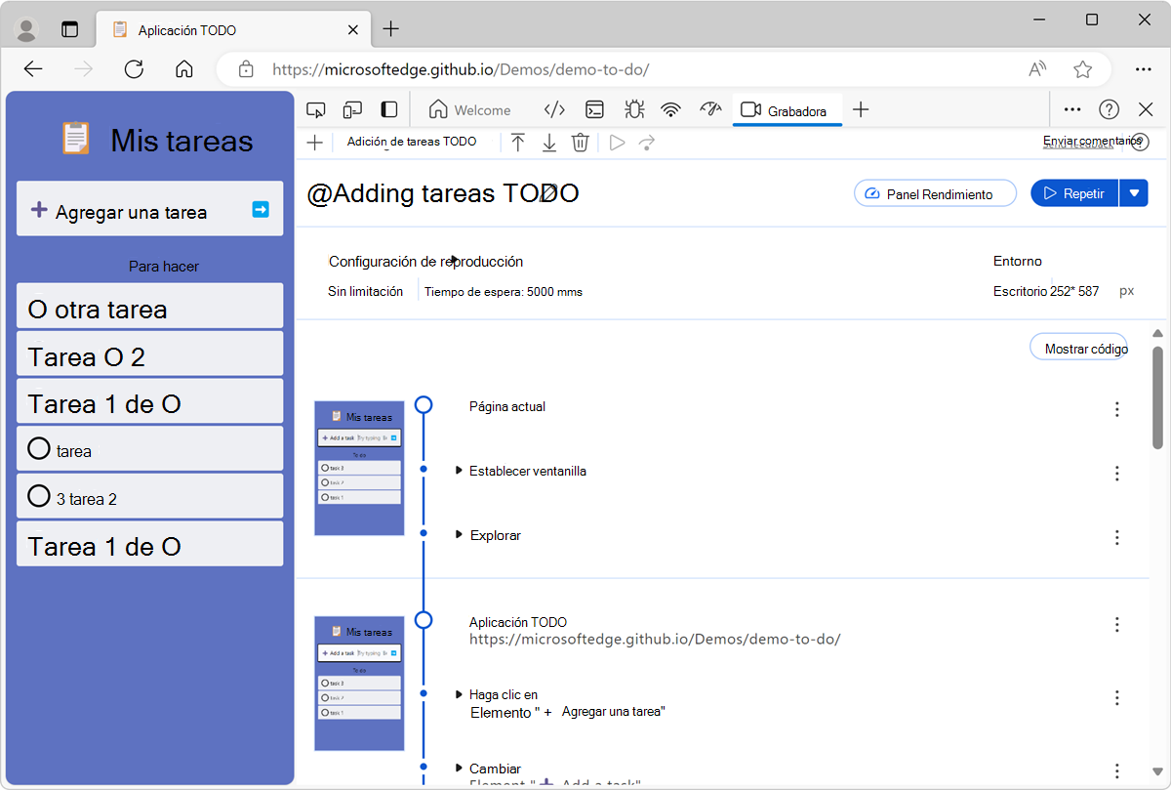Screen dimensions: 1171x790
Task: Open the tab actions menu icon
Action: 69,29
